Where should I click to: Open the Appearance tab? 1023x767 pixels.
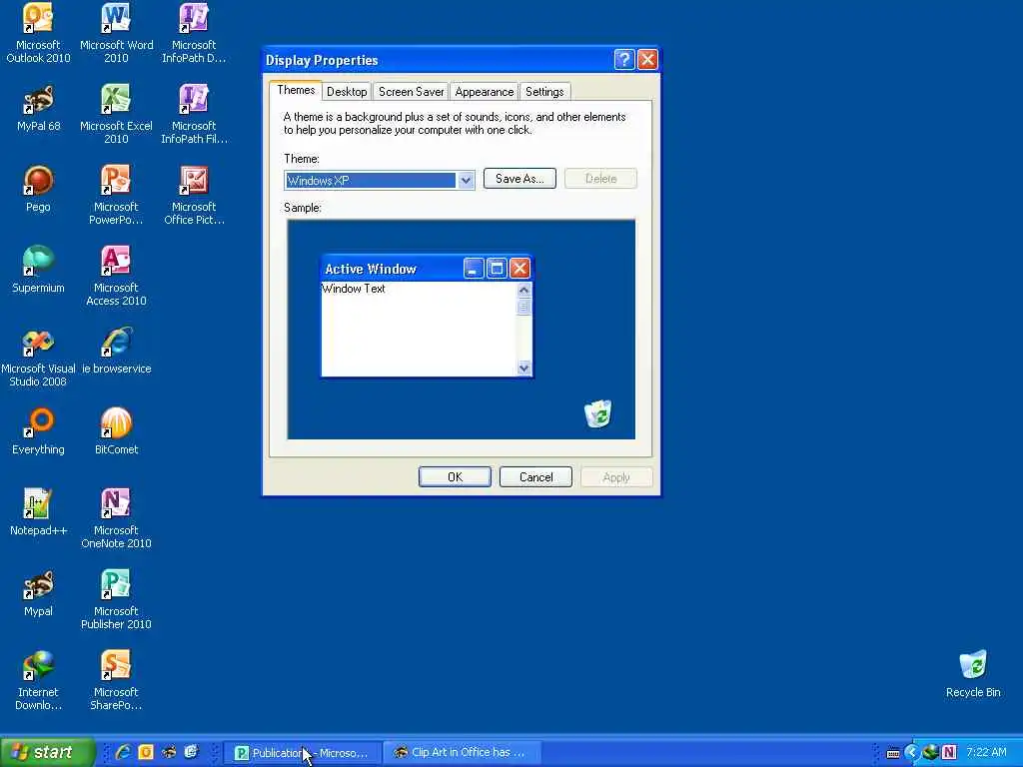click(x=485, y=91)
